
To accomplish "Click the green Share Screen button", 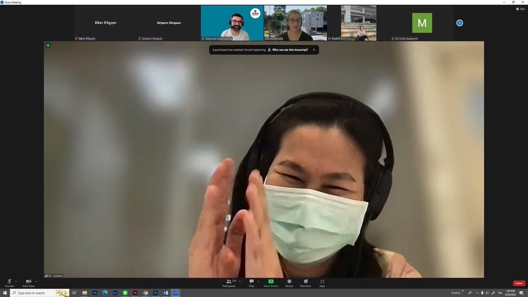I will (x=271, y=283).
